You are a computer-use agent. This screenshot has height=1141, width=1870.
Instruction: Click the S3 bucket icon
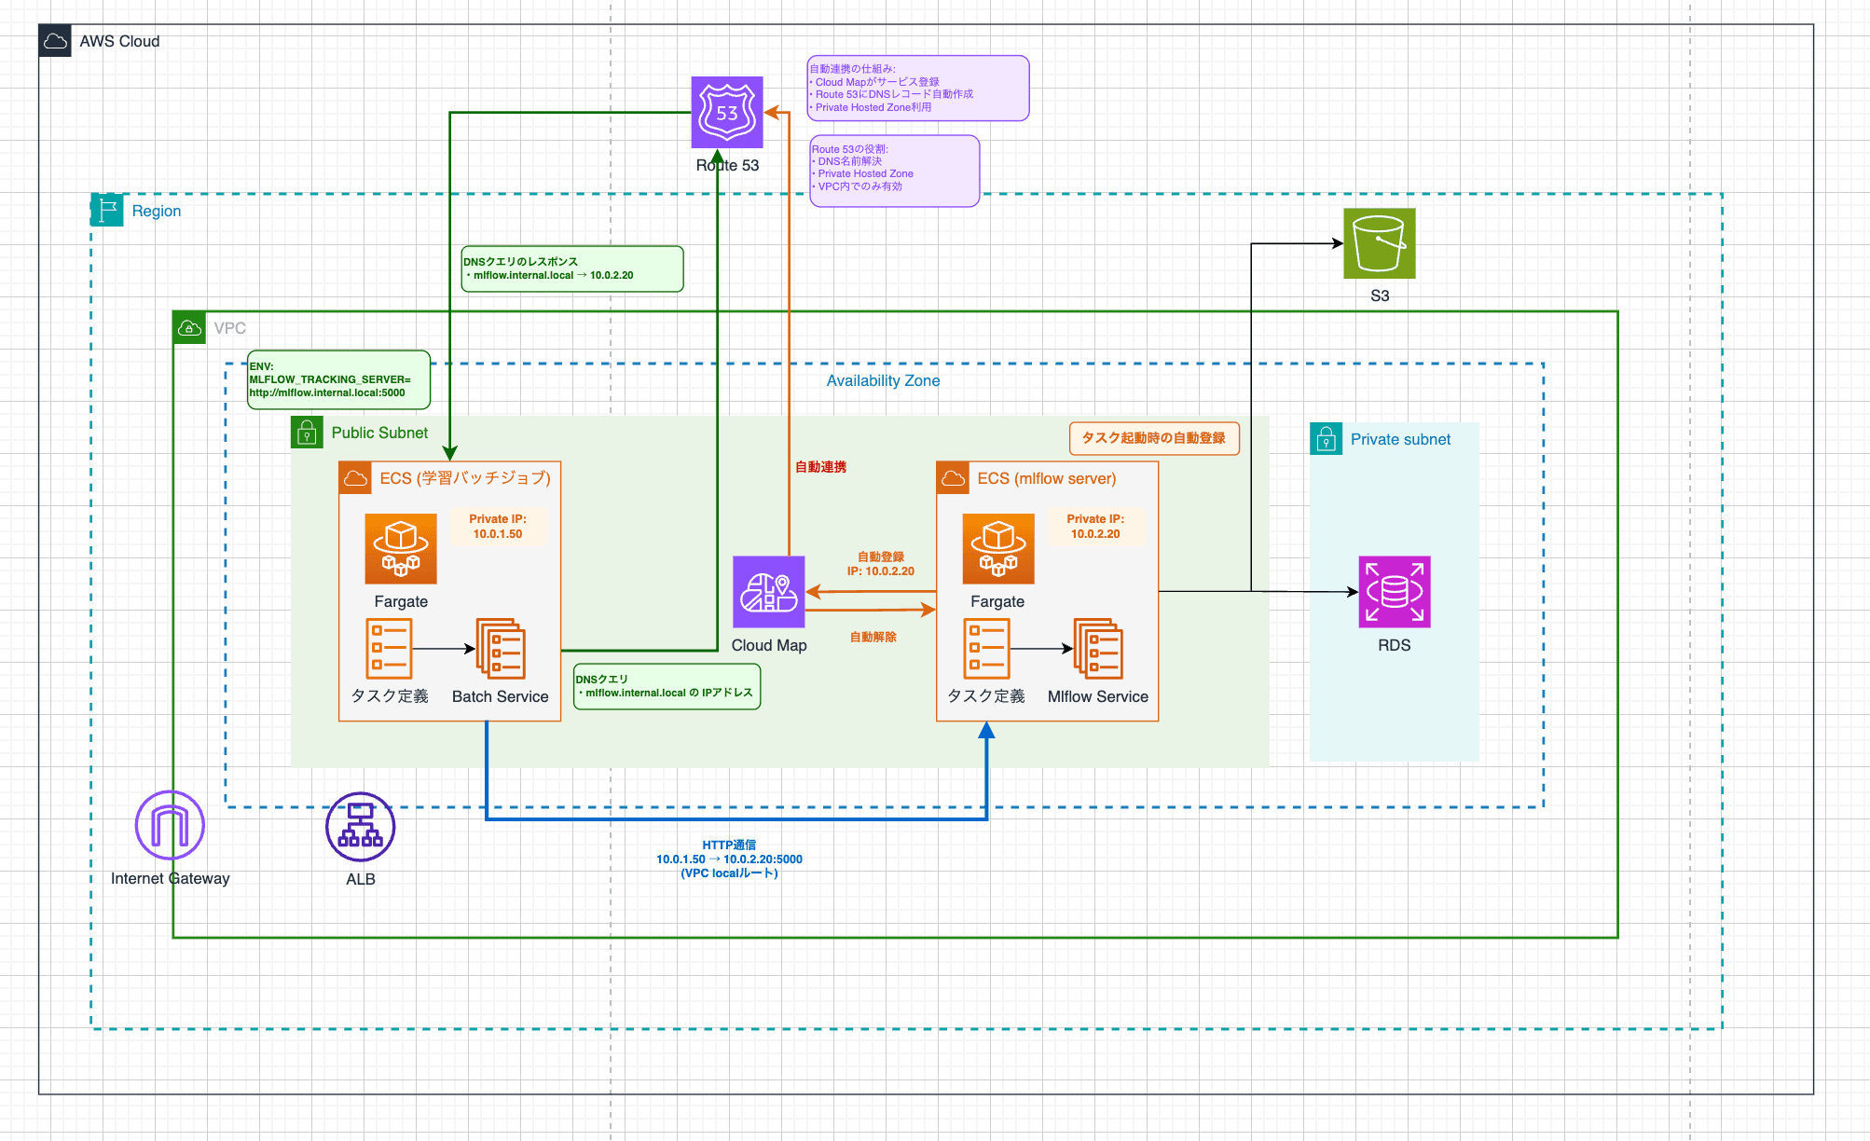(1379, 243)
